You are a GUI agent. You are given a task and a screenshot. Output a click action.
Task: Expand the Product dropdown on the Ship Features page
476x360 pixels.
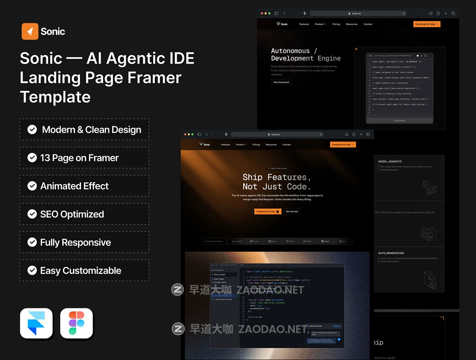[x=241, y=145]
